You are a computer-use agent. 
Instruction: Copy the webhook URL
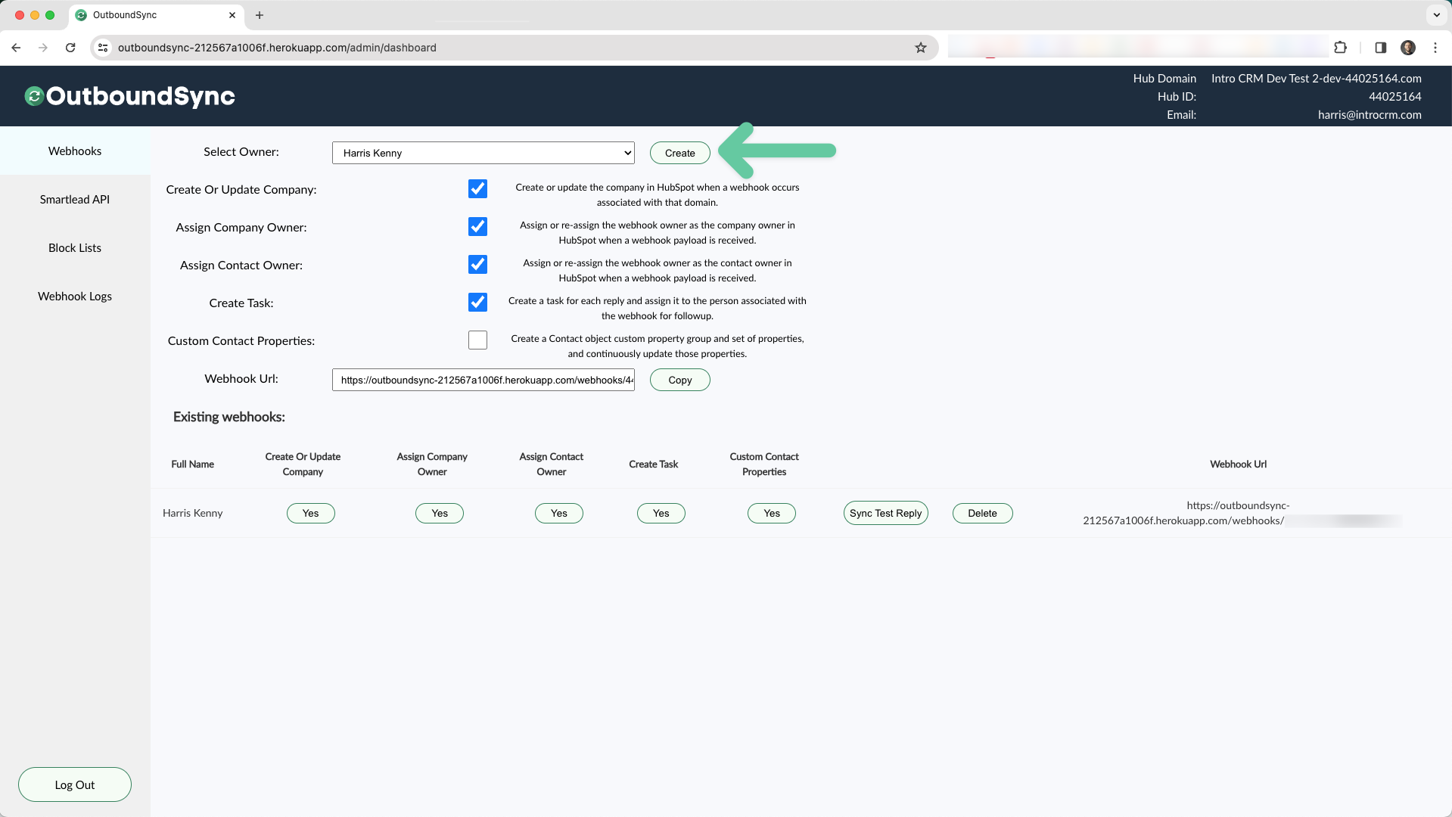click(x=680, y=380)
